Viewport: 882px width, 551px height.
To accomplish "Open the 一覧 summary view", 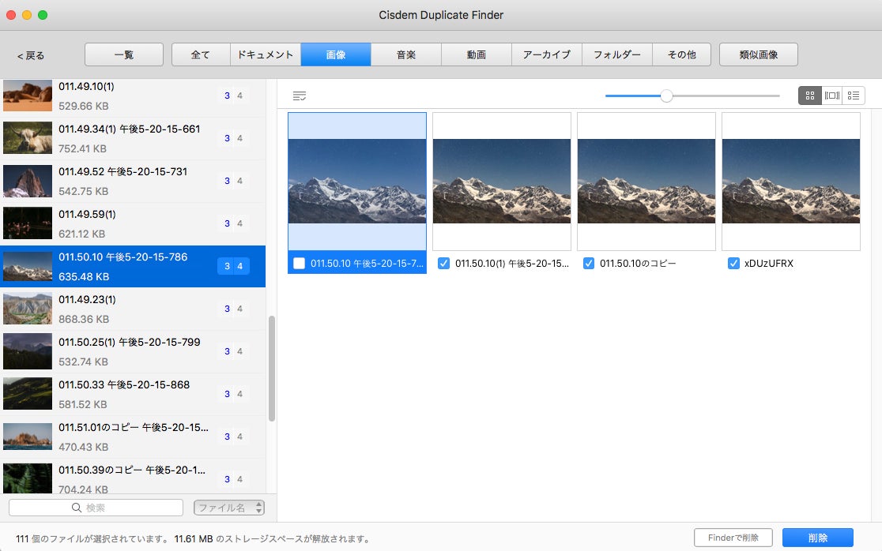I will [x=124, y=54].
